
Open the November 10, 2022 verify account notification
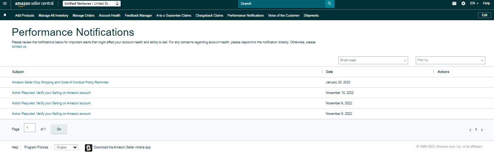coord(51,93)
